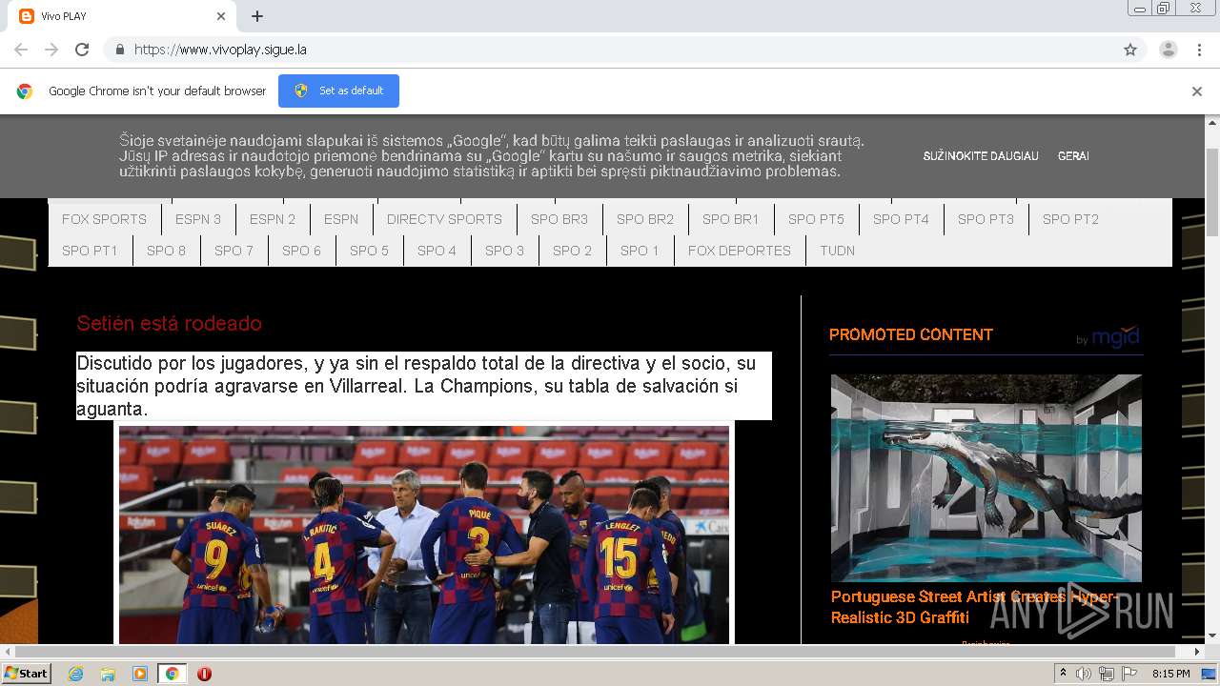Open media player taskbar icon
Viewport: 1220px width, 686px height.
[140, 674]
